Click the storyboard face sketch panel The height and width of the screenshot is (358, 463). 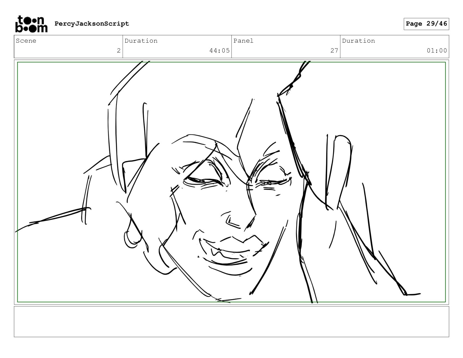pyautogui.click(x=231, y=182)
